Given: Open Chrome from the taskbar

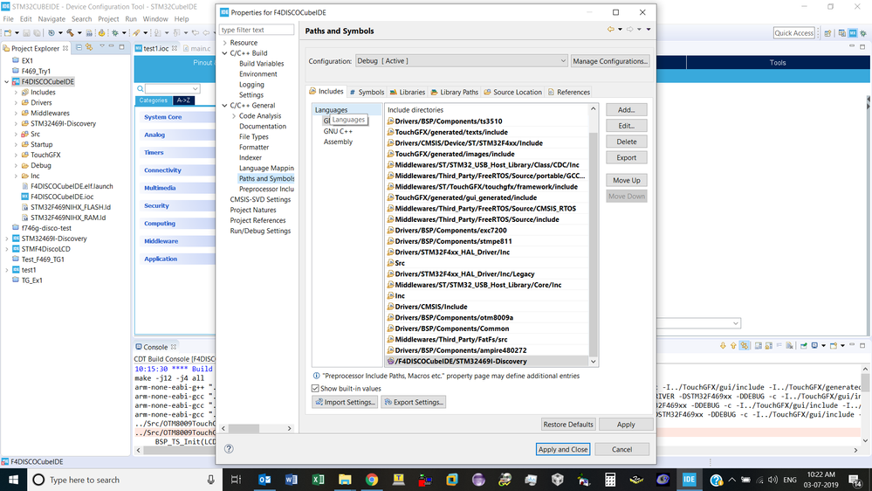Looking at the screenshot, I should (x=372, y=480).
